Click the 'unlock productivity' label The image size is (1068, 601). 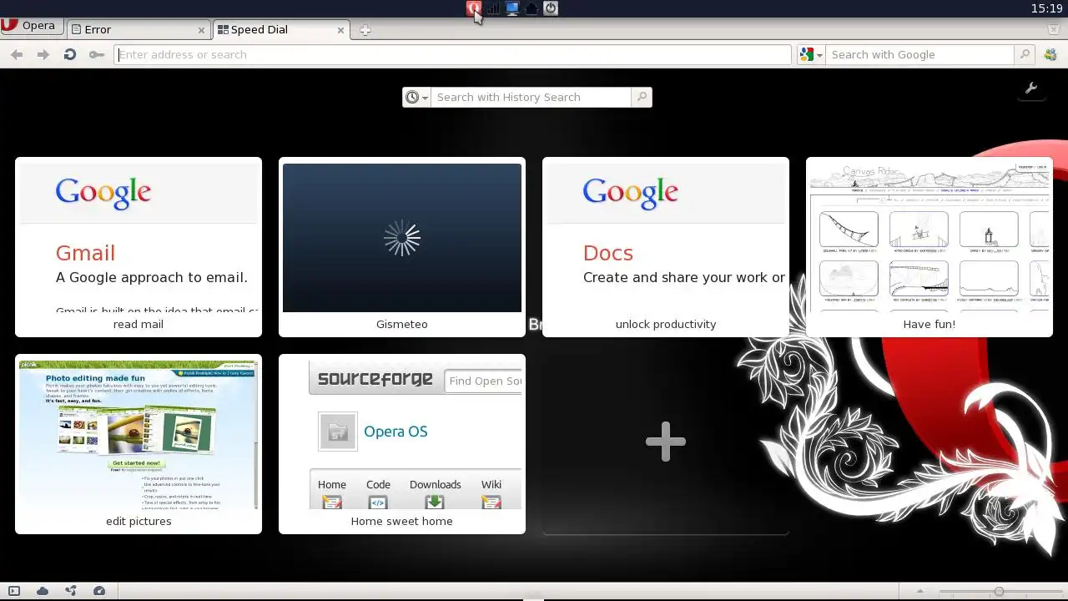pos(666,324)
